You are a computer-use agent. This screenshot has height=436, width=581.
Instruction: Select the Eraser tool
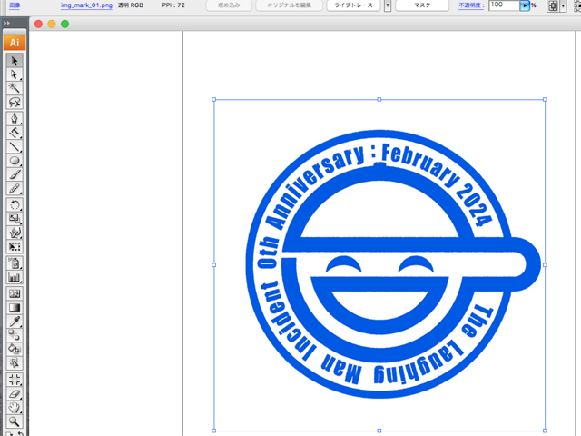pyautogui.click(x=15, y=393)
